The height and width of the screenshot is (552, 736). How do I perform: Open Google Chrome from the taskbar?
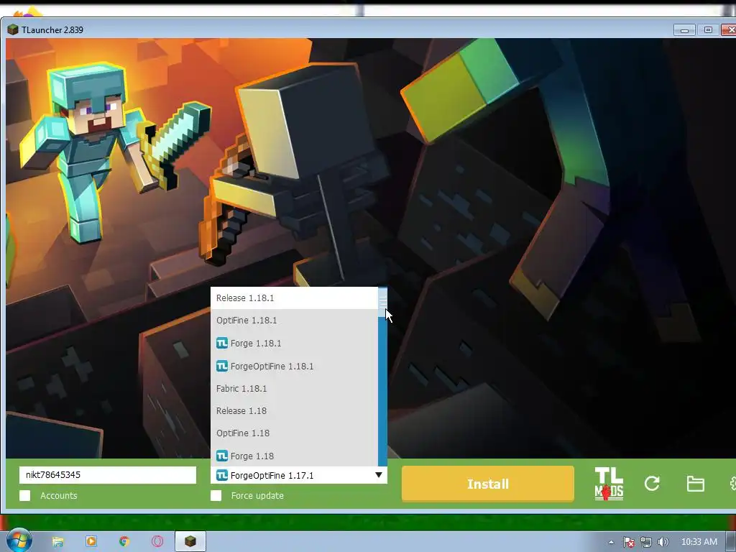click(124, 542)
